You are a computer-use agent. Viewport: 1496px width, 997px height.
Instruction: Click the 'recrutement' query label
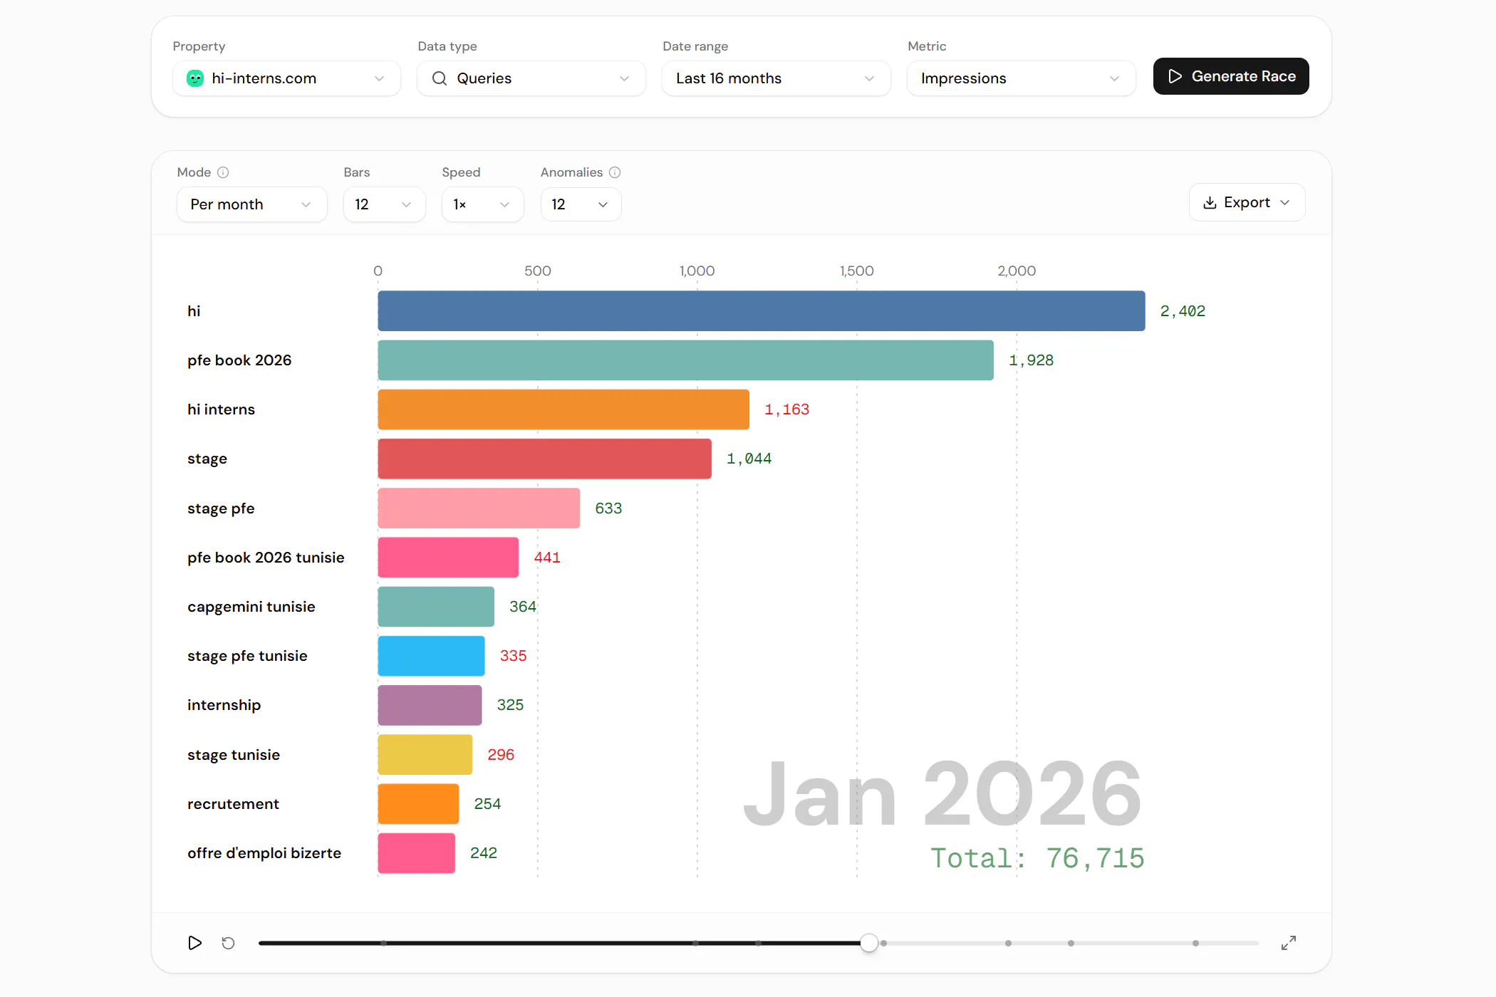(233, 804)
